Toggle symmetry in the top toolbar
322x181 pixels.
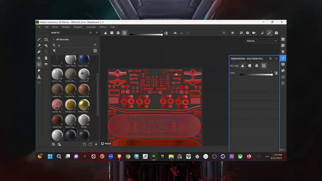tap(175, 33)
